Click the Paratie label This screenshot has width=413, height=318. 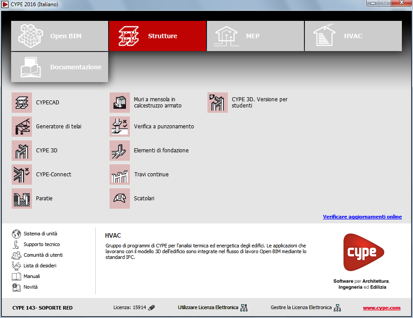(x=44, y=199)
